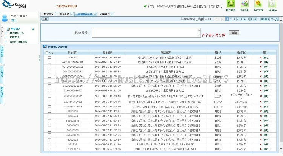Switch to the 管理首页 tab
This screenshot has height=156, width=283.
[48, 14]
